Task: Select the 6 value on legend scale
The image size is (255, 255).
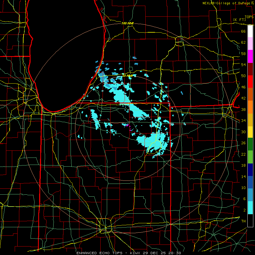Action: pyautogui.click(x=244, y=199)
